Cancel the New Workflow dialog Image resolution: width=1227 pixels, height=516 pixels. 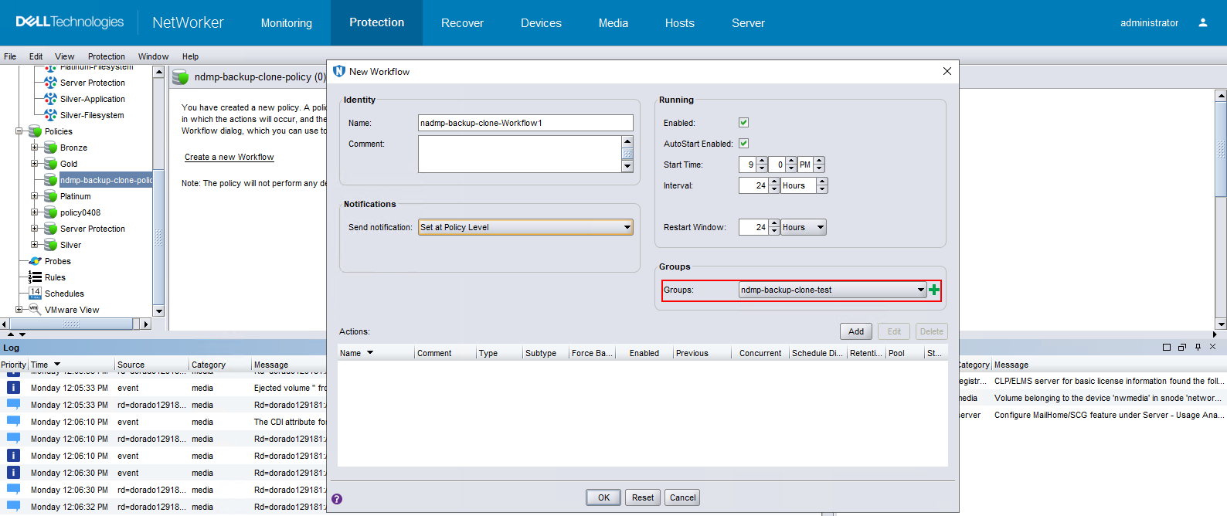pyautogui.click(x=682, y=497)
